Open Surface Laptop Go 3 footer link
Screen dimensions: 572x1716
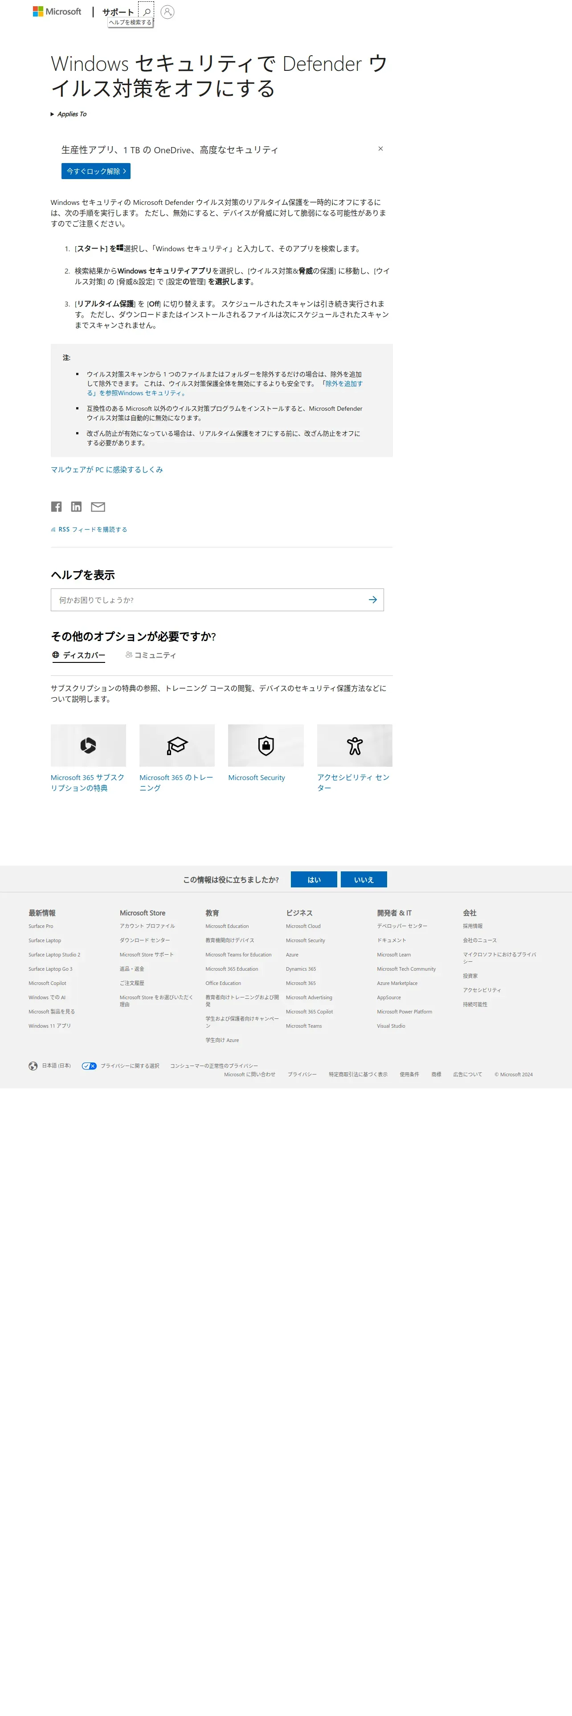51,968
